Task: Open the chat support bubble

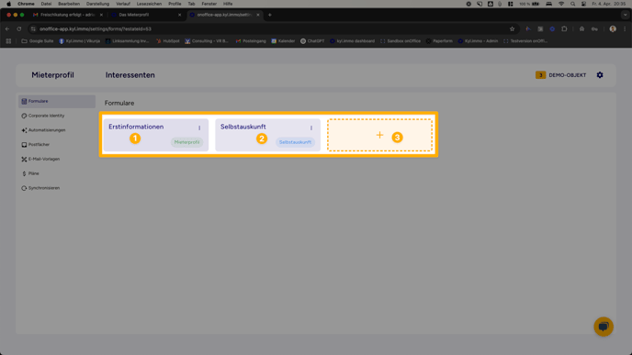Action: (x=604, y=327)
